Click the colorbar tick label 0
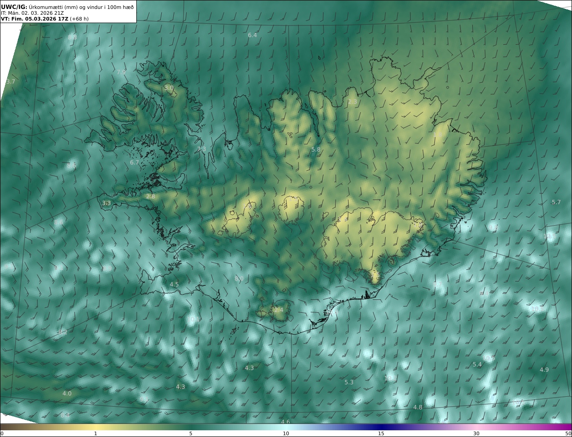572x437 pixels. [2, 434]
